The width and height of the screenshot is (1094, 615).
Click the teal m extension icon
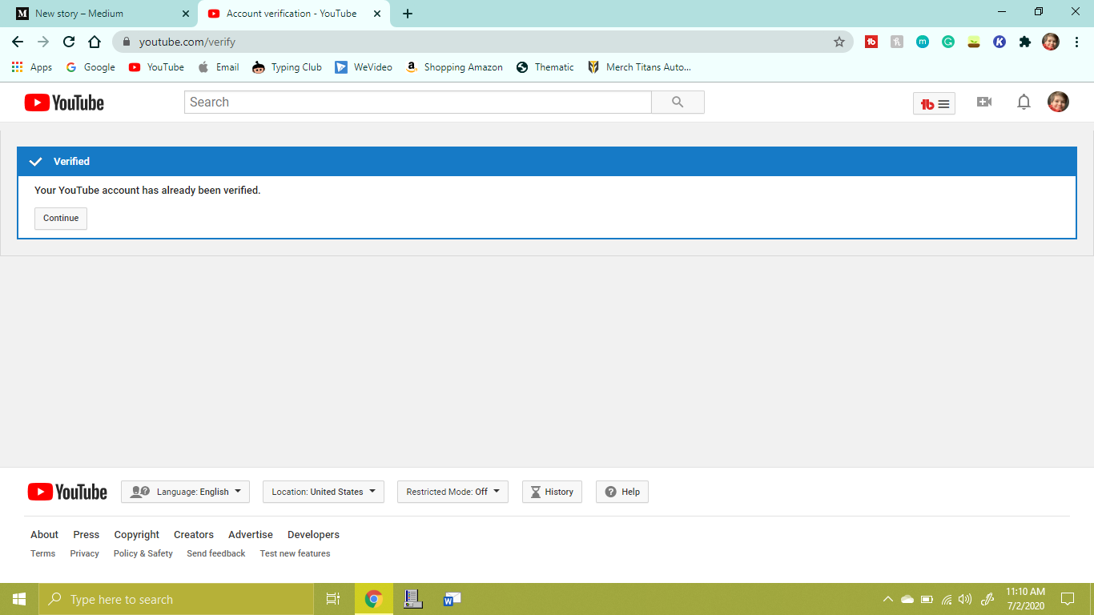tap(923, 42)
